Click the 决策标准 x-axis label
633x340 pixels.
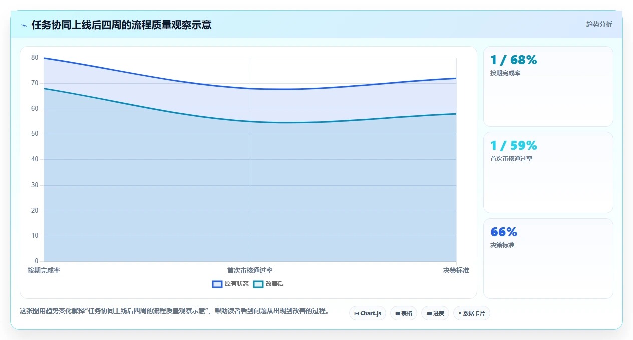point(456,270)
